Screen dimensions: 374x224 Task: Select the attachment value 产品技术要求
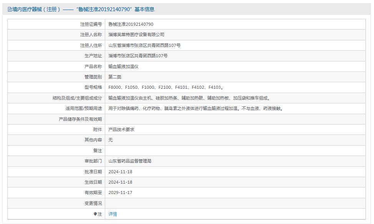[x=121, y=129]
